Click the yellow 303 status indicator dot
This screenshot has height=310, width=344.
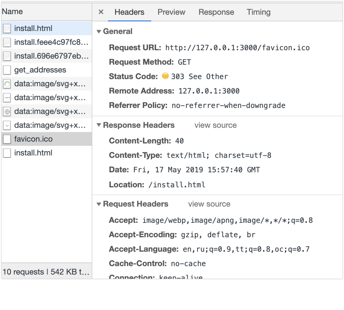pyautogui.click(x=165, y=76)
